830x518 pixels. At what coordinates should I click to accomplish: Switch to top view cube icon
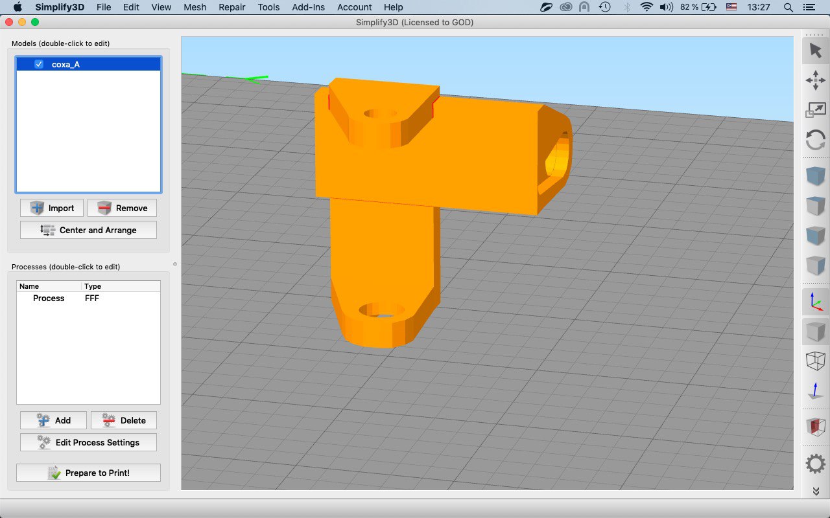tap(815, 206)
